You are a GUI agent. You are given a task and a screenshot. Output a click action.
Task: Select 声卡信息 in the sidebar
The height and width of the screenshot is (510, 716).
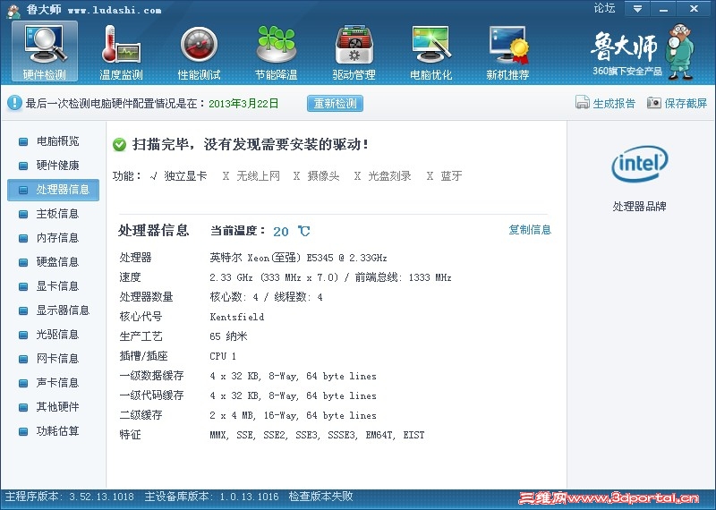[53, 383]
